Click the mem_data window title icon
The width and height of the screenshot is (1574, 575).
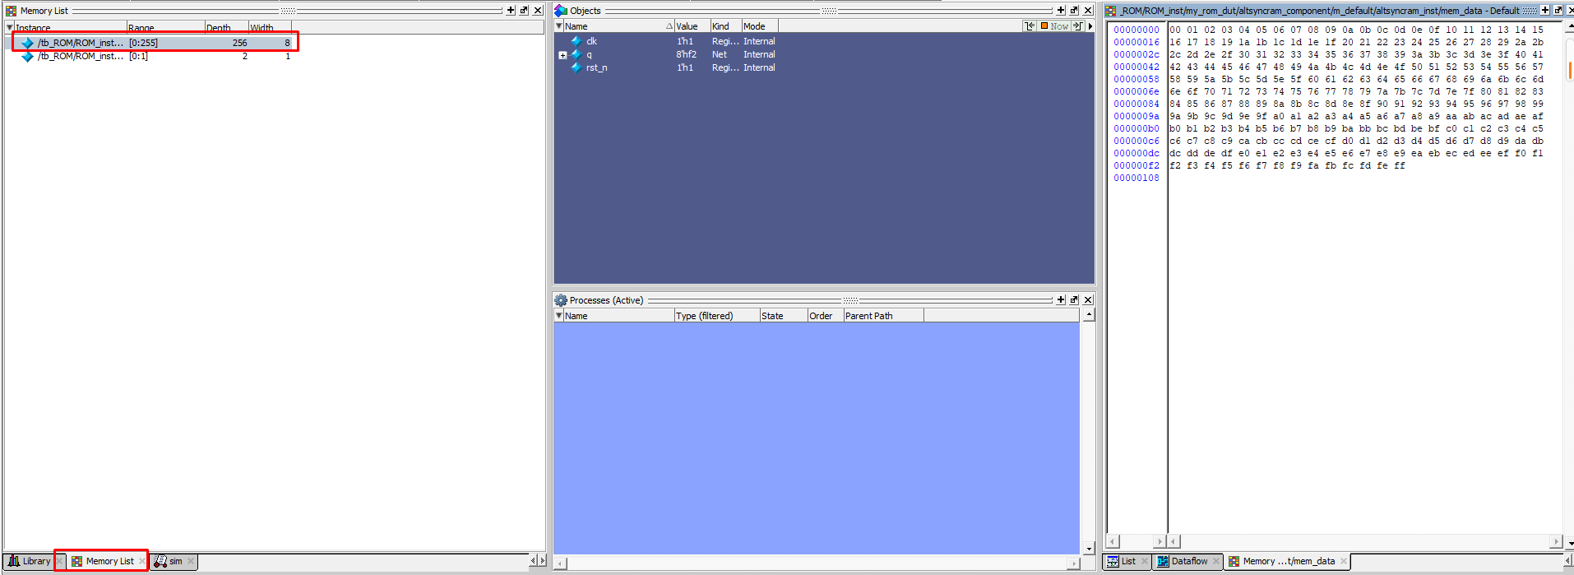pos(1110,11)
